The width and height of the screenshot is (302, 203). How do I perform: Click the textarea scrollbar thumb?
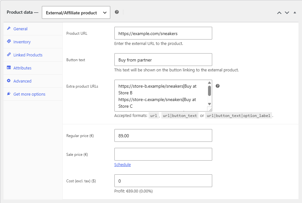209,91
